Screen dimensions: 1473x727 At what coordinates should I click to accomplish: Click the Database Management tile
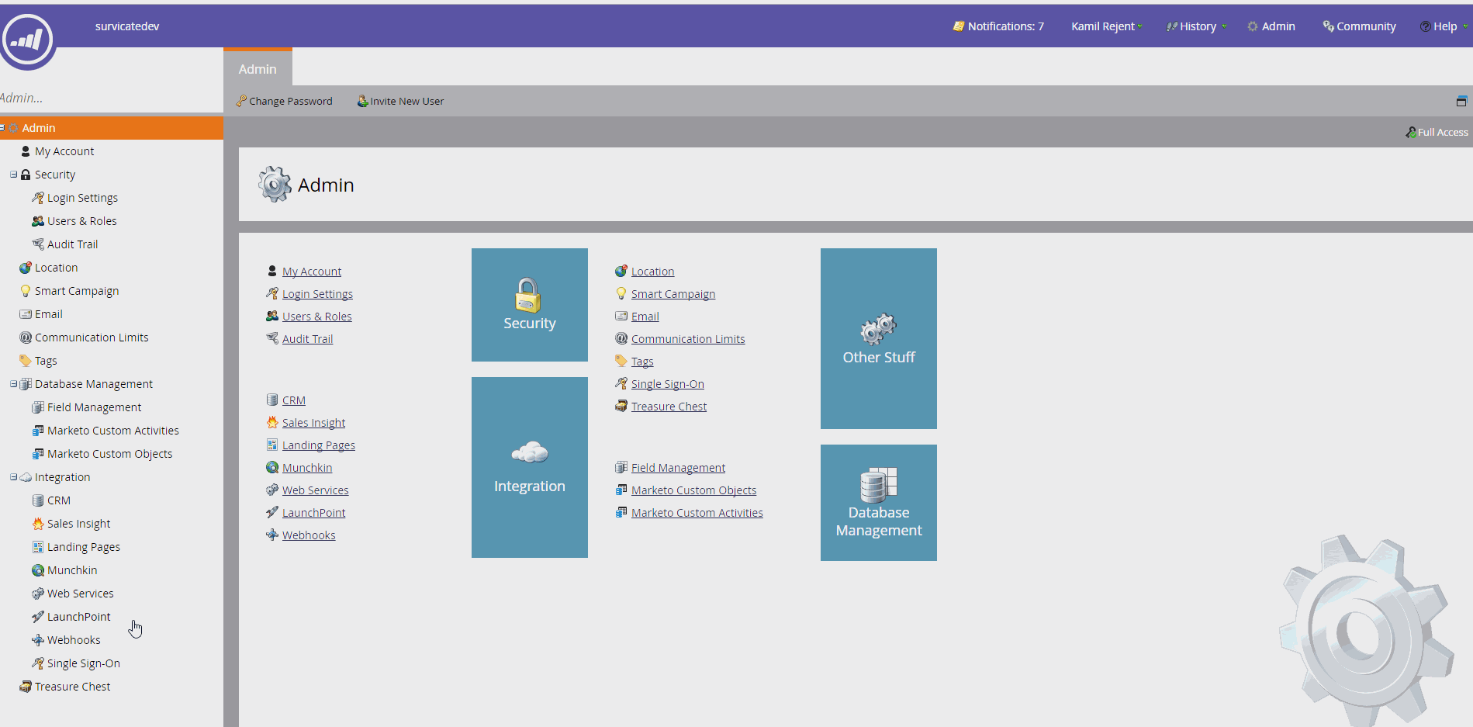(879, 503)
